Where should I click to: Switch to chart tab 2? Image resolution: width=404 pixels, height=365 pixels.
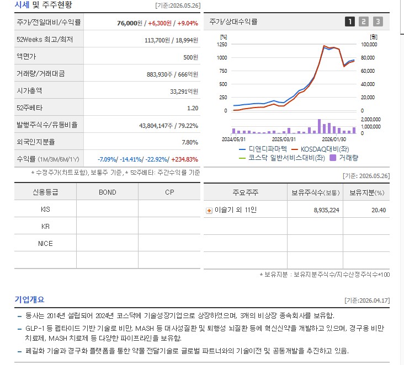pyautogui.click(x=364, y=22)
